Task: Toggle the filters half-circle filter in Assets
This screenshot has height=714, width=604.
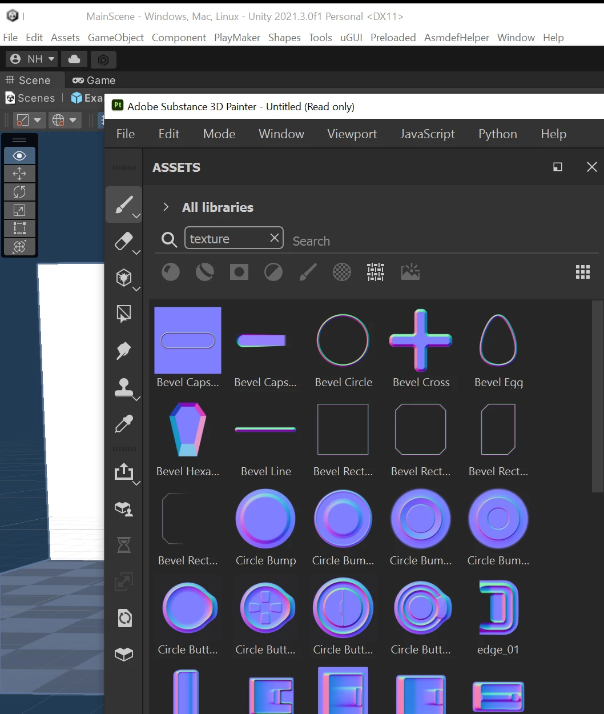Action: click(x=273, y=272)
